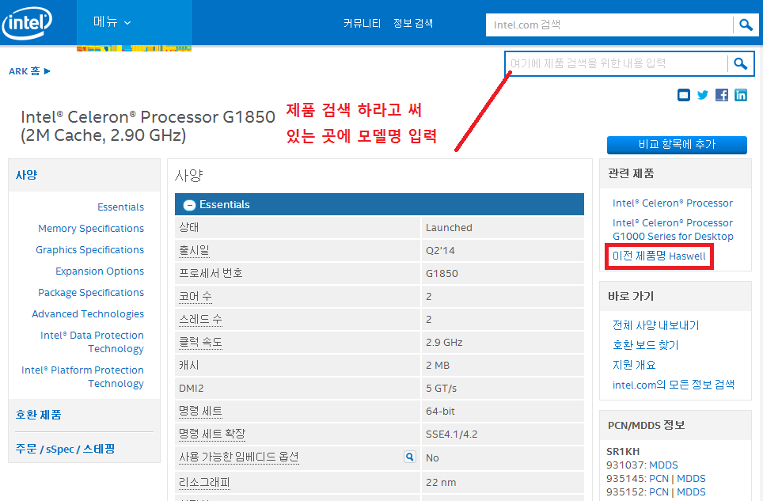Image resolution: width=763 pixels, height=501 pixels.
Task: Click the Launched status value
Action: [449, 228]
